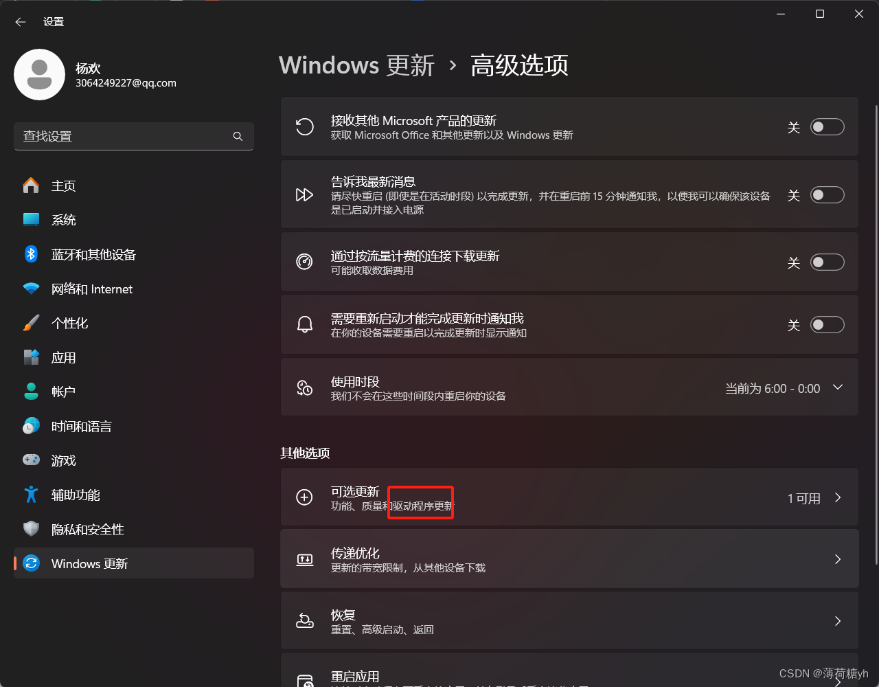This screenshot has height=687, width=879.
Task: Open the user profile avatar
Action: click(39, 74)
